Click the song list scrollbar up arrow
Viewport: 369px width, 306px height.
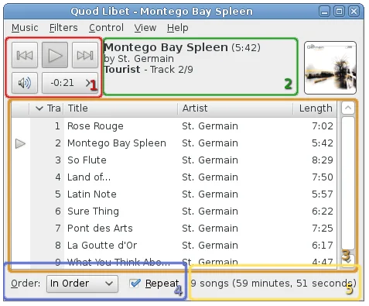pyautogui.click(x=348, y=108)
